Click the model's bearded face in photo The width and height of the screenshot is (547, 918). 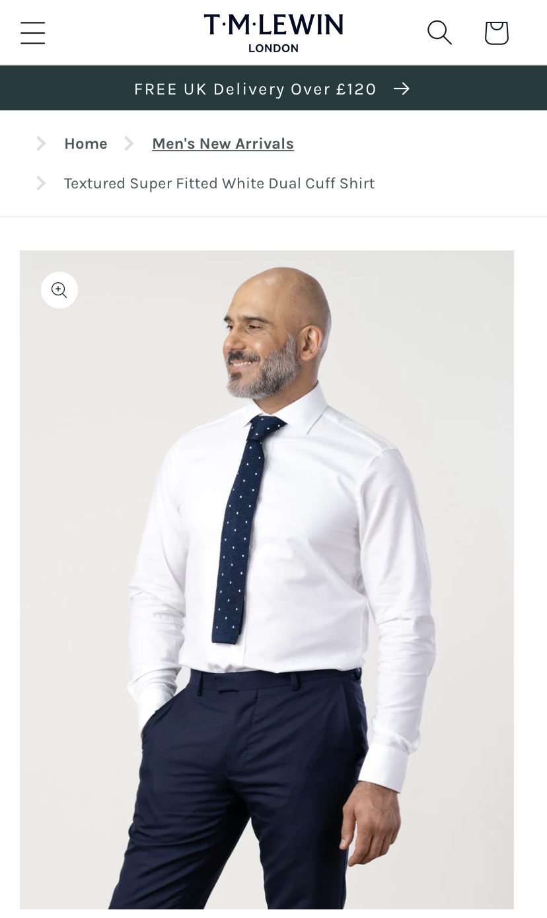click(x=264, y=344)
